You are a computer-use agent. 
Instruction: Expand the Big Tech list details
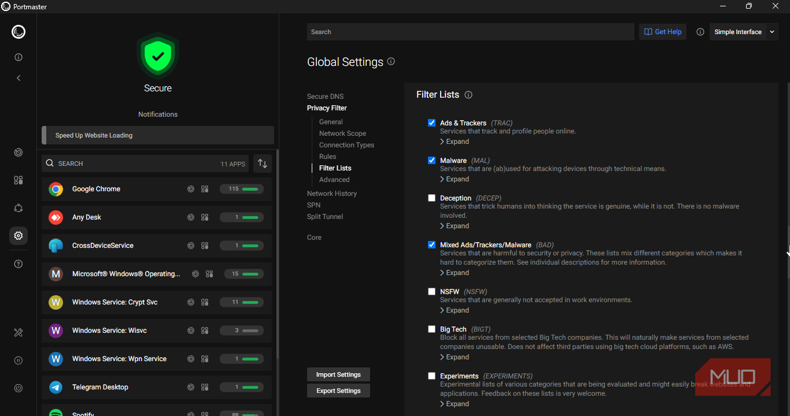point(455,357)
